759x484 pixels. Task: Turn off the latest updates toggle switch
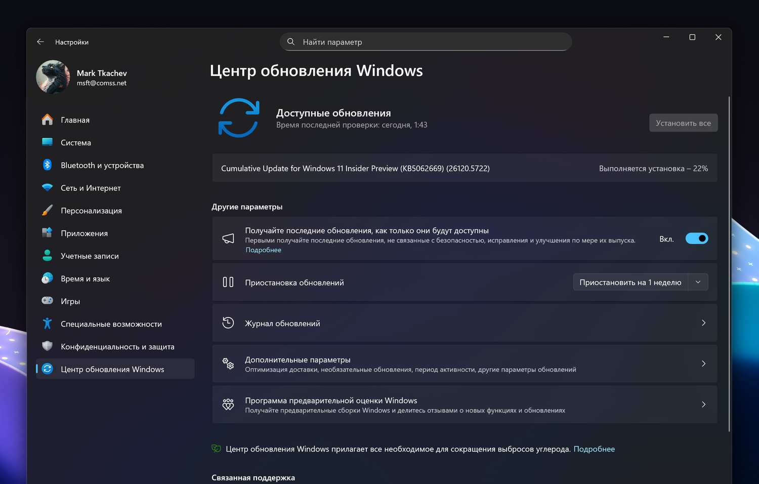tap(697, 238)
